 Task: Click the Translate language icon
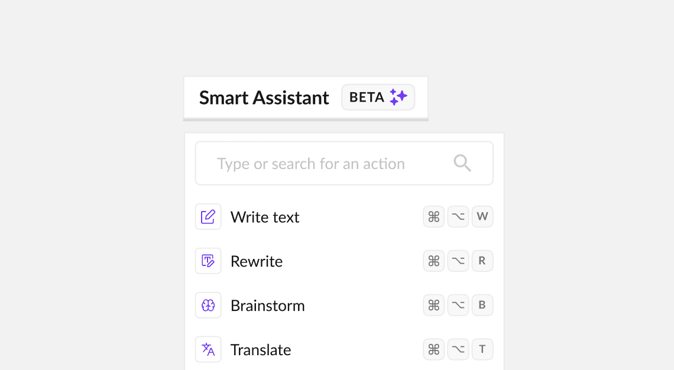[208, 349]
